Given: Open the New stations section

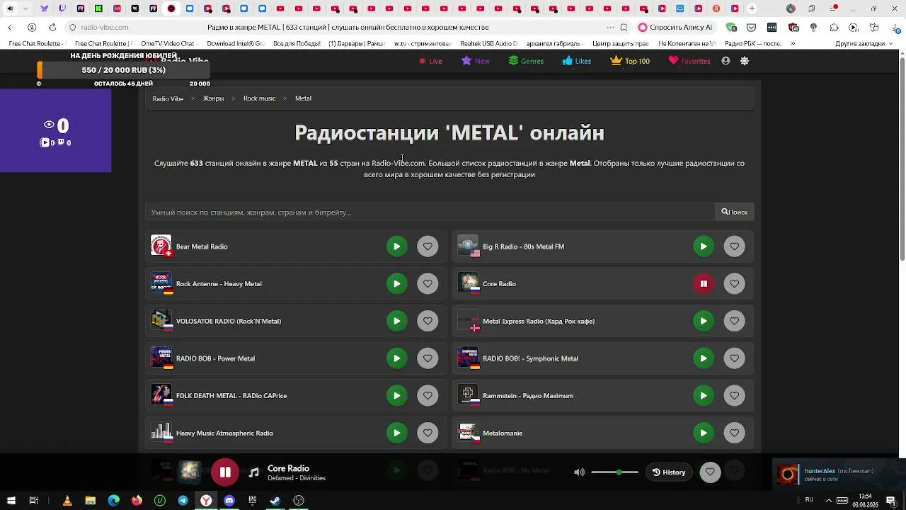Looking at the screenshot, I should coord(476,61).
